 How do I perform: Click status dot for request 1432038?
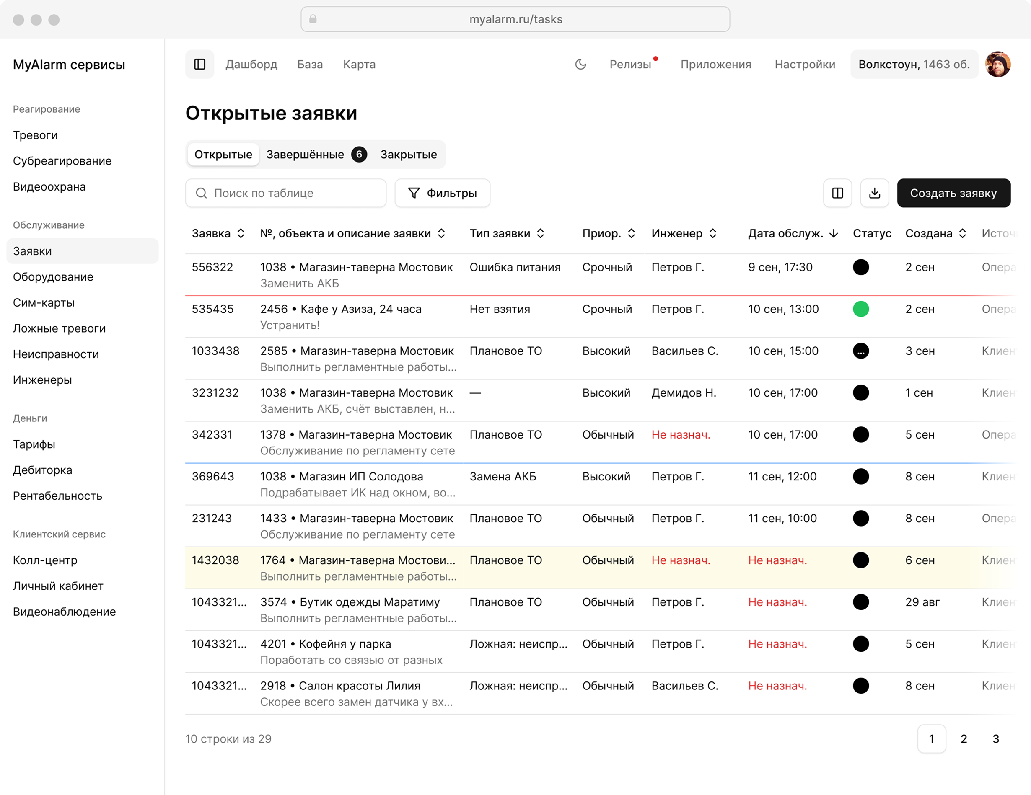tap(860, 560)
